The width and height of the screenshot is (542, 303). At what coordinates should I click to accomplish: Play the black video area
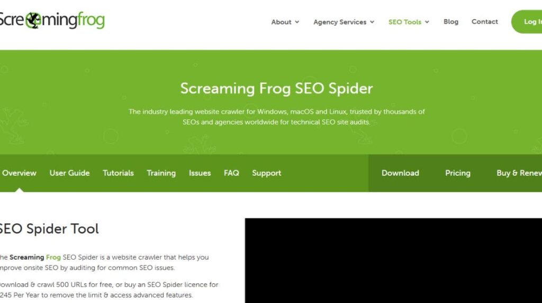click(393, 261)
